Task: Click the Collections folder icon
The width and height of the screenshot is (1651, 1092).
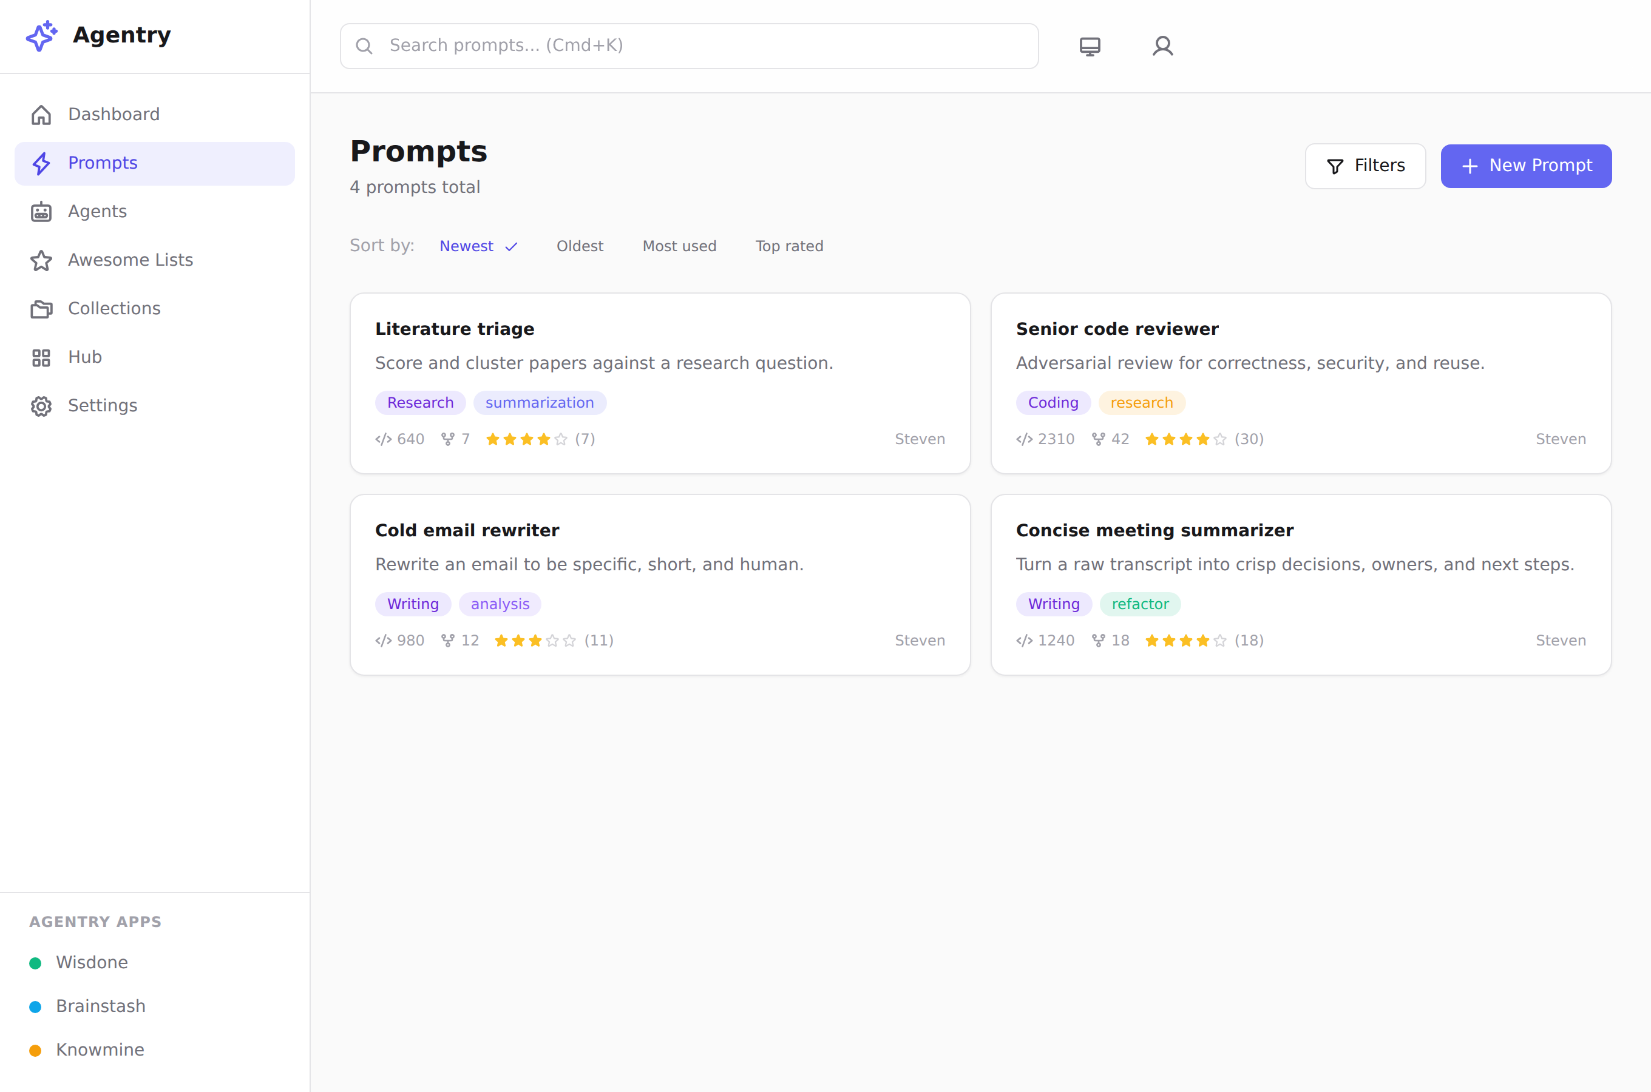Action: pyautogui.click(x=41, y=309)
